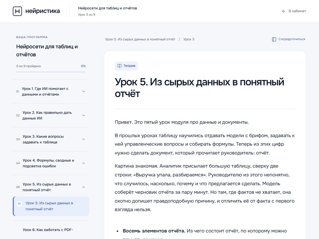Image resolution: width=319 pixels, height=239 pixels.
Task: Expand Урок 3 chevron in sidebar
Action: click(x=84, y=139)
